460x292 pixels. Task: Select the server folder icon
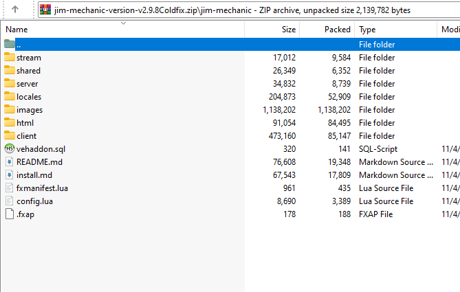[10, 83]
